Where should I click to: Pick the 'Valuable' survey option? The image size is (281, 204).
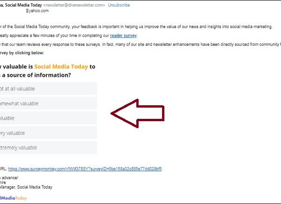click(47, 118)
